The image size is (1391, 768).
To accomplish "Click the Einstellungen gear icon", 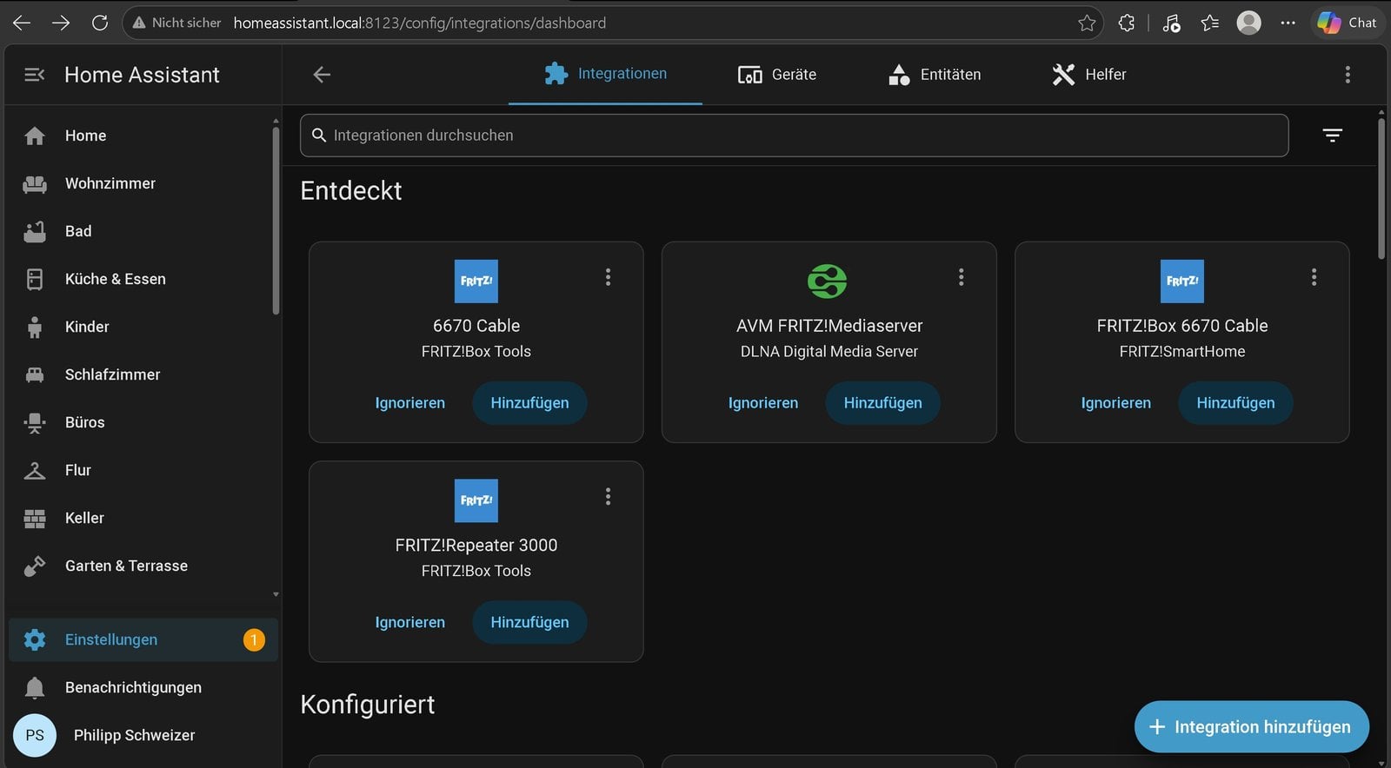I will [35, 639].
